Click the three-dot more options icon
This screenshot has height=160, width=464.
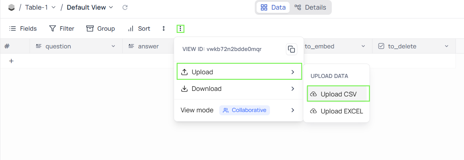click(x=180, y=28)
